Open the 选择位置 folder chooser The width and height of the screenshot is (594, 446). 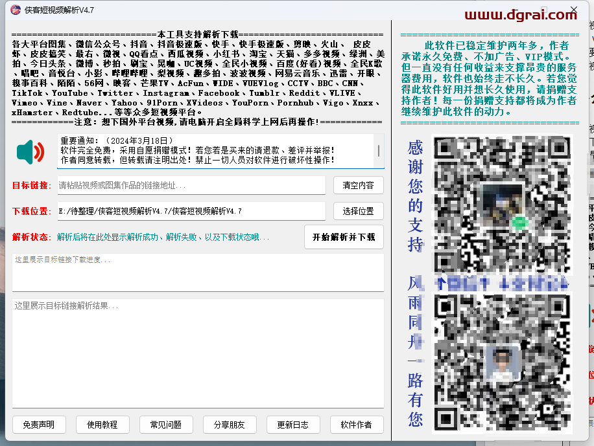[x=358, y=211]
